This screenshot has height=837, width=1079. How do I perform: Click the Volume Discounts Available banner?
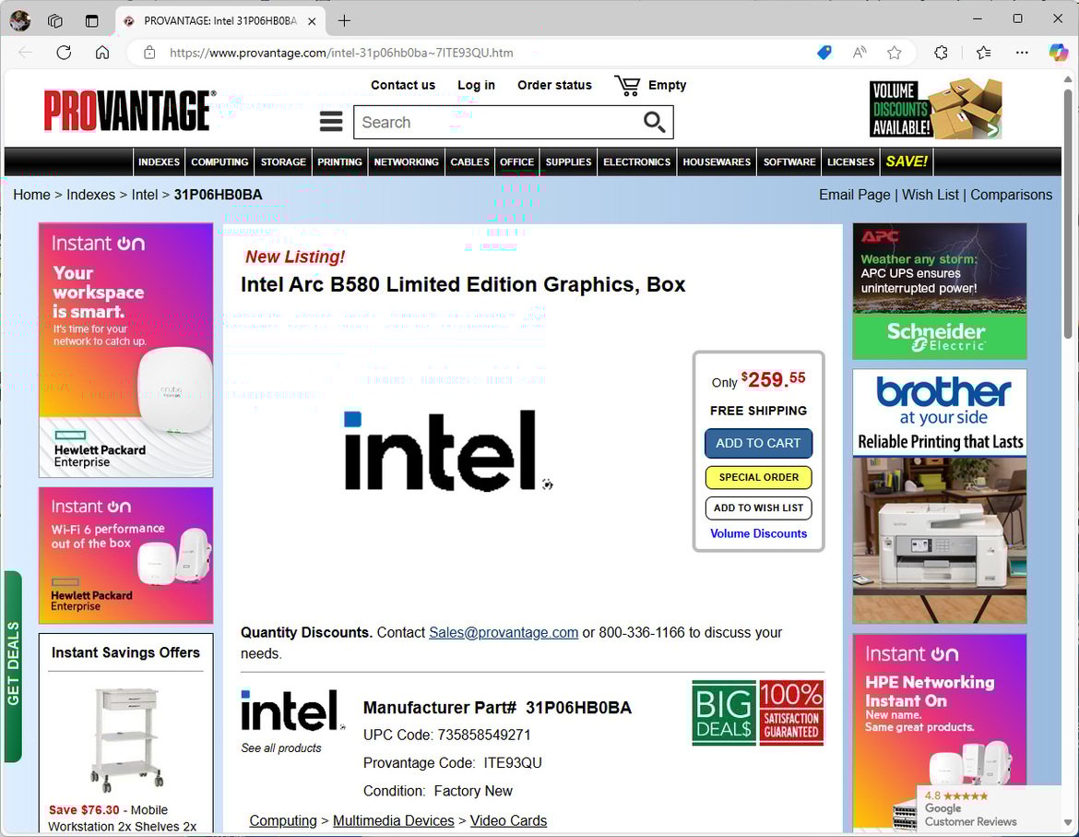[x=935, y=109]
